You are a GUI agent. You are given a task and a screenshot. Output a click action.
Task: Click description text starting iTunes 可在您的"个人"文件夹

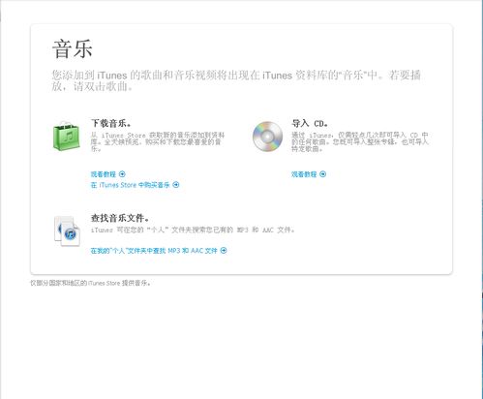click(x=193, y=230)
